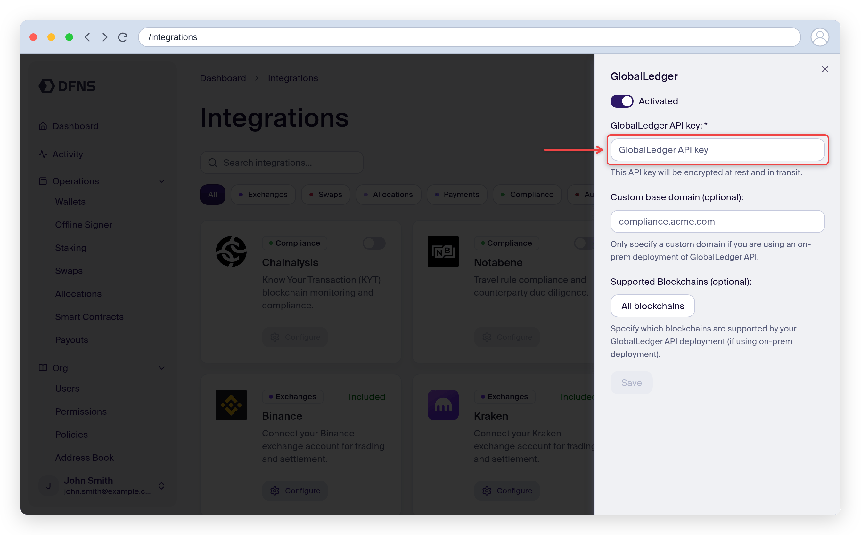Viewport: 861px width, 535px height.
Task: Click Configure on the Chainalysis card
Action: (295, 337)
